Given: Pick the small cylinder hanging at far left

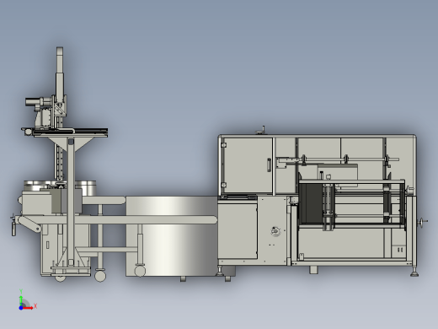Looking at the screenshot, I should point(13,228).
